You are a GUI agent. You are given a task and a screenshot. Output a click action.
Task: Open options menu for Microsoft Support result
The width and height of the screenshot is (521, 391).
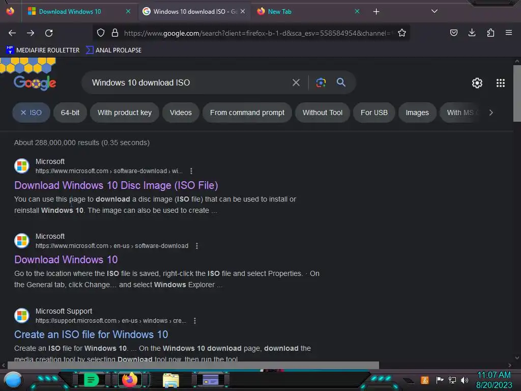point(195,321)
